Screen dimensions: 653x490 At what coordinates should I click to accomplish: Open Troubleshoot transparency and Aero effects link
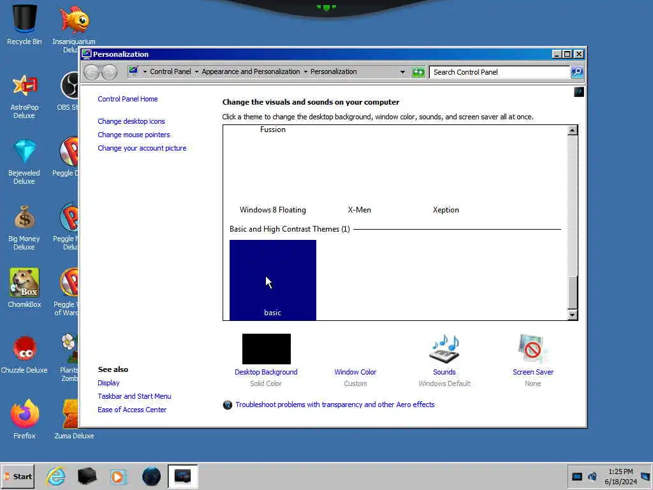point(335,405)
